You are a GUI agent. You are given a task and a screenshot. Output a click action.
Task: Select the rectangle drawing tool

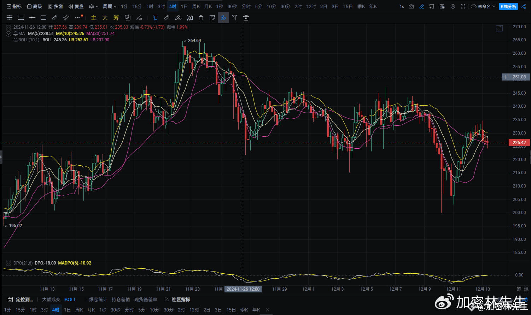tap(43, 18)
